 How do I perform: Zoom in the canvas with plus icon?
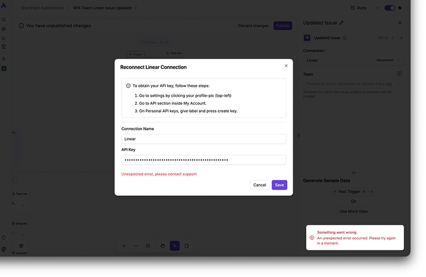click(123, 246)
